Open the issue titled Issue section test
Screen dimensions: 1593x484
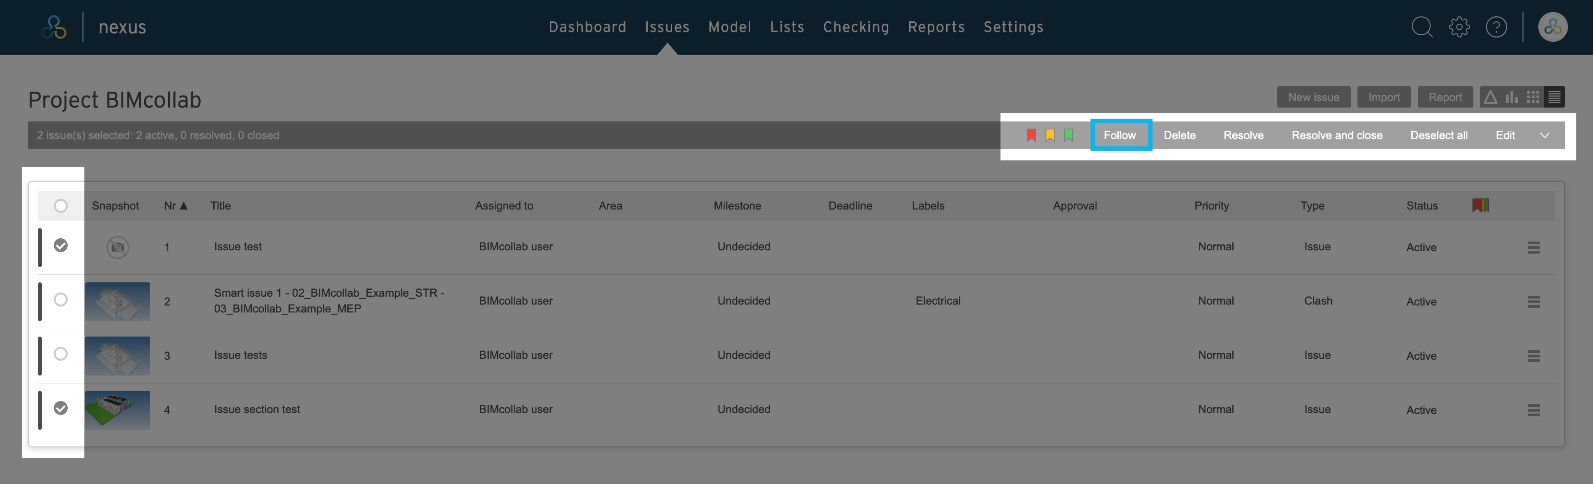(257, 409)
